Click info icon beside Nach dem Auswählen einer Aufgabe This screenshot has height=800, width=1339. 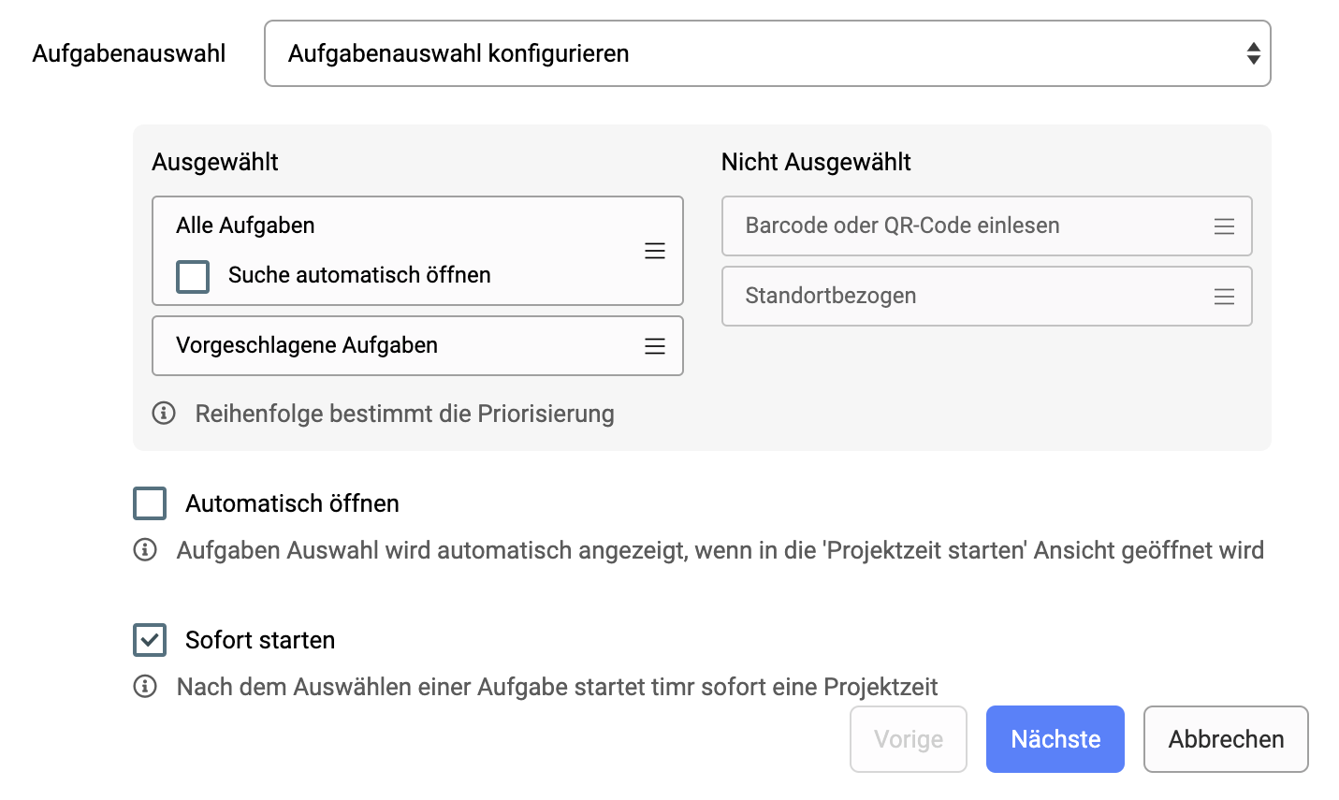tap(145, 686)
